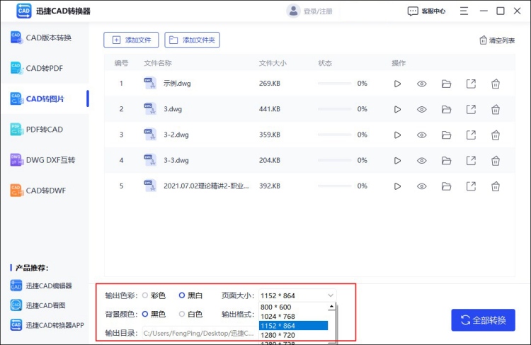The height and width of the screenshot is (345, 531).
Task: Select file name 3-3.dwg in list
Action: [x=176, y=160]
